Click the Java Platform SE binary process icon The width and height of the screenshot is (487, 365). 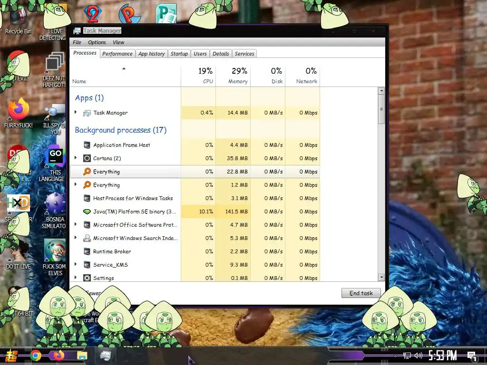(87, 211)
